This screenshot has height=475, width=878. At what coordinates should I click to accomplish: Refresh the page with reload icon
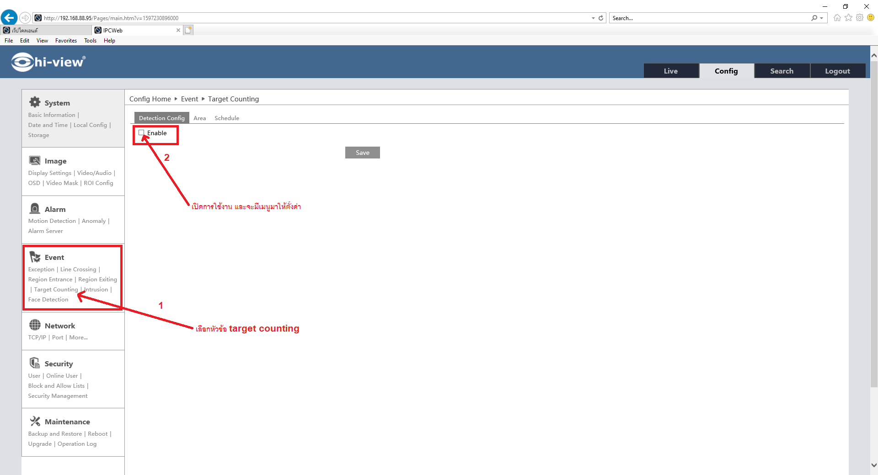click(x=601, y=18)
